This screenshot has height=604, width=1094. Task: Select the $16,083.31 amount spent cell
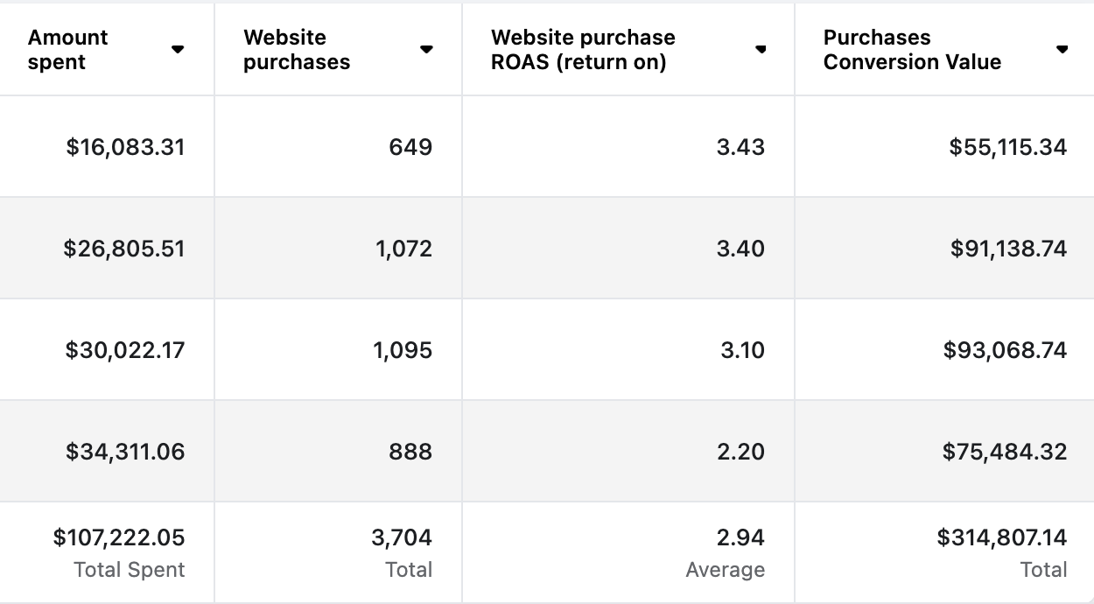pos(126,147)
